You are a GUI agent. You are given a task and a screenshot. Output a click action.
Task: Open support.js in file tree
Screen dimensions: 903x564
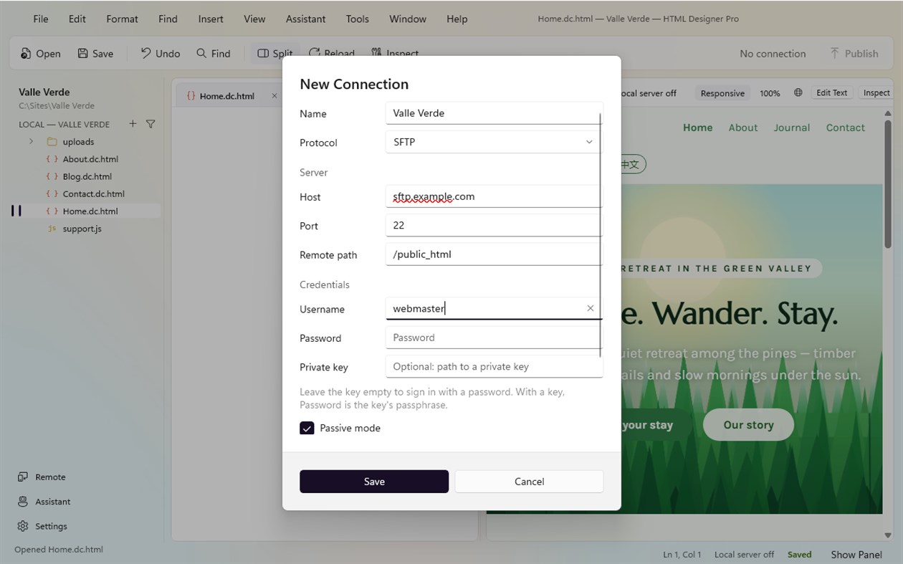(x=82, y=229)
